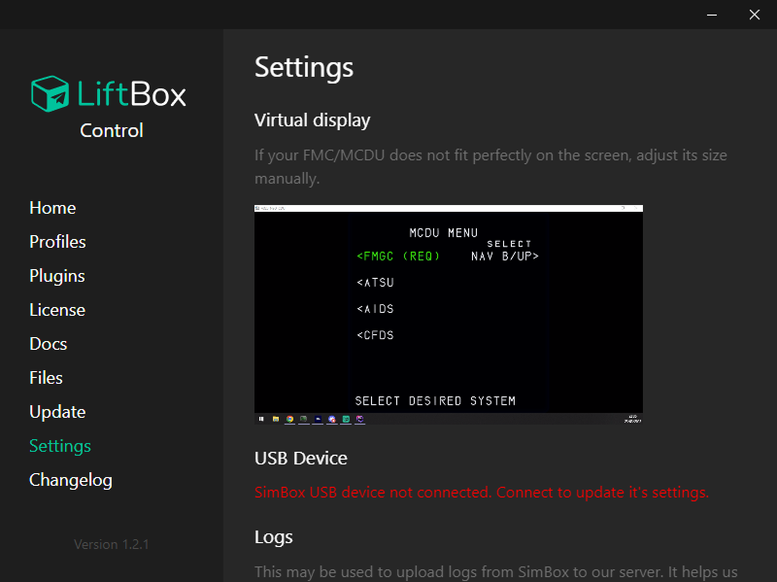Viewport: 777px width, 582px height.
Task: Select the <CFDS line in the MCDU preview
Action: [375, 335]
